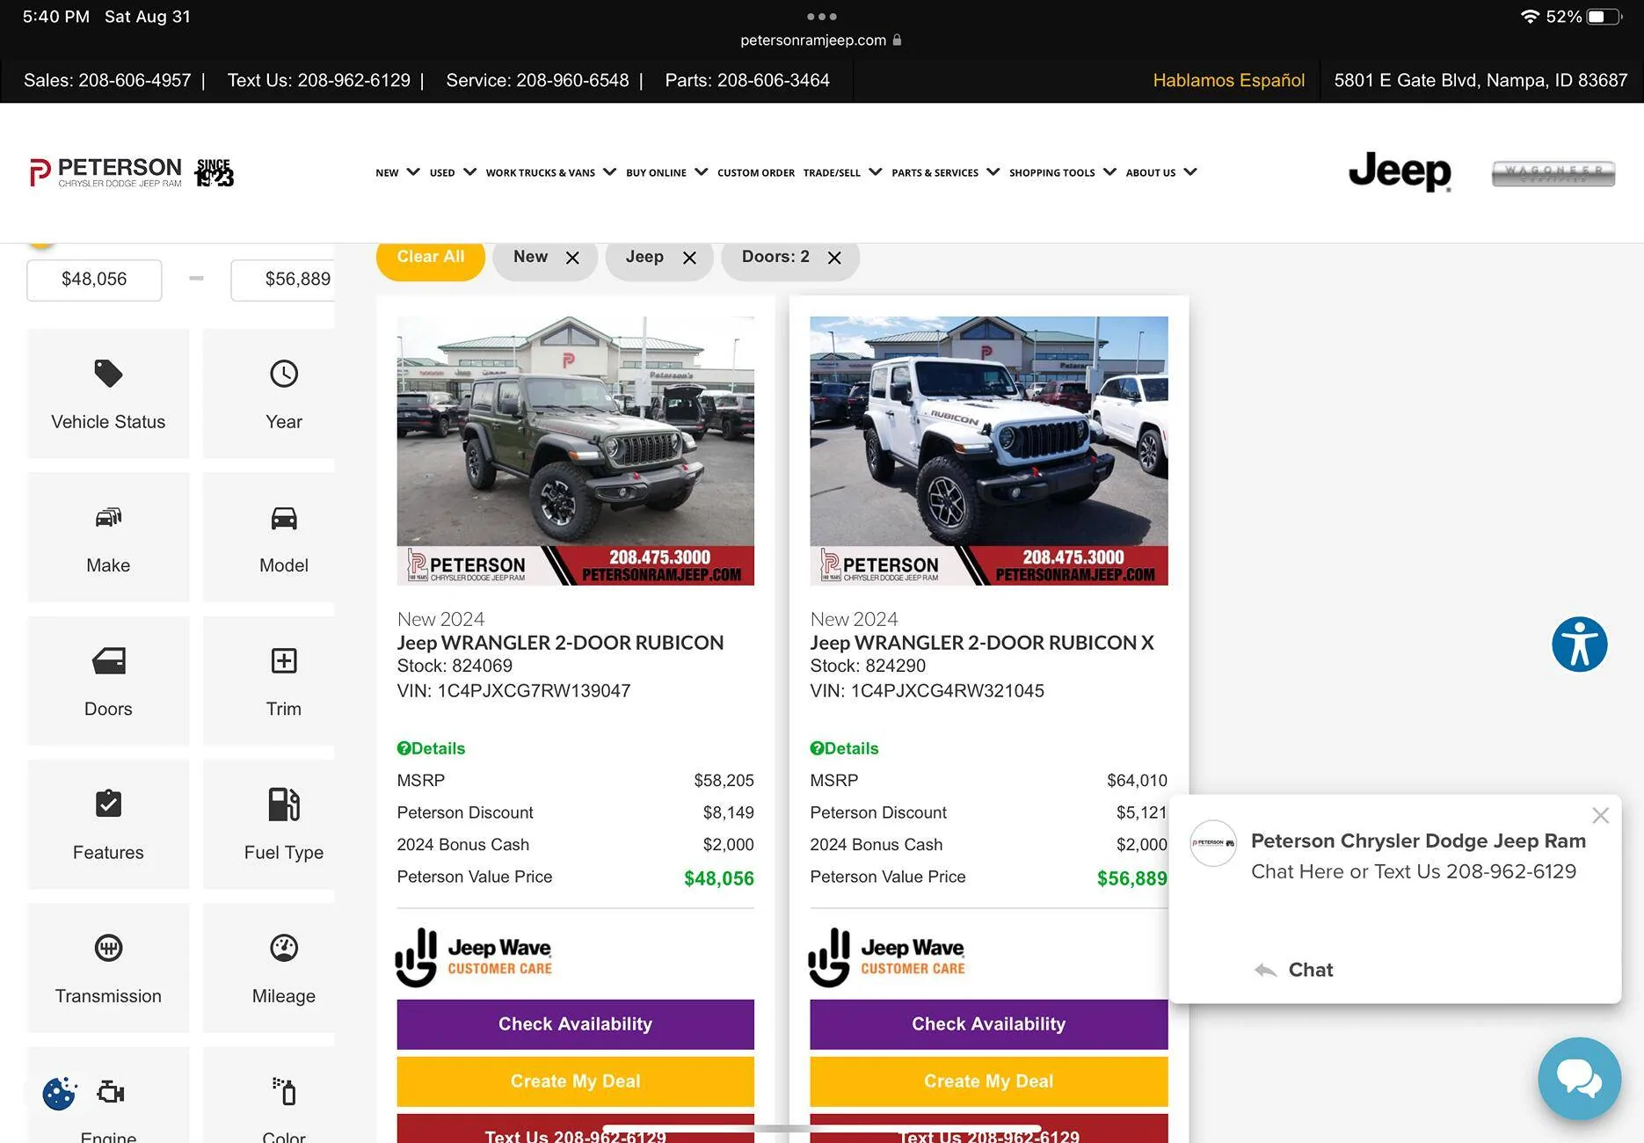Click the Wagoneer brand logo
Screen dimensions: 1644x1143
[1553, 173]
